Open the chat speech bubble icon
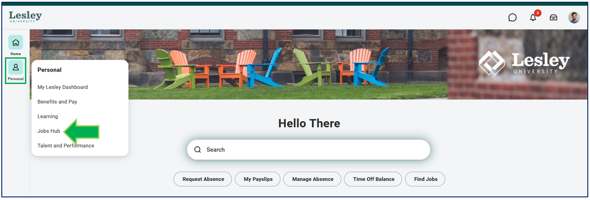The height and width of the screenshot is (200, 590). [x=512, y=17]
